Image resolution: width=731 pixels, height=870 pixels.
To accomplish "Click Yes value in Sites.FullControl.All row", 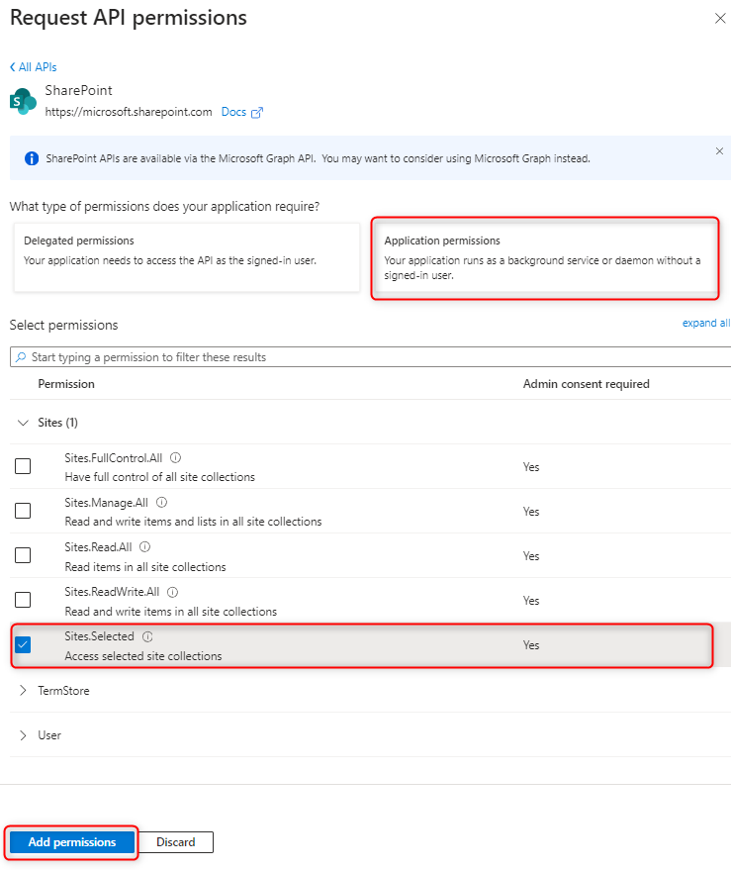I will point(531,466).
